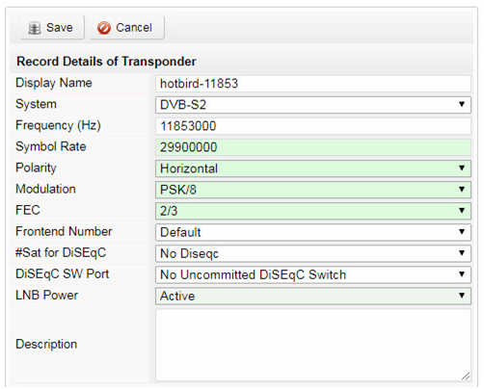Click the Display Name field hotbird-11853

tap(313, 84)
